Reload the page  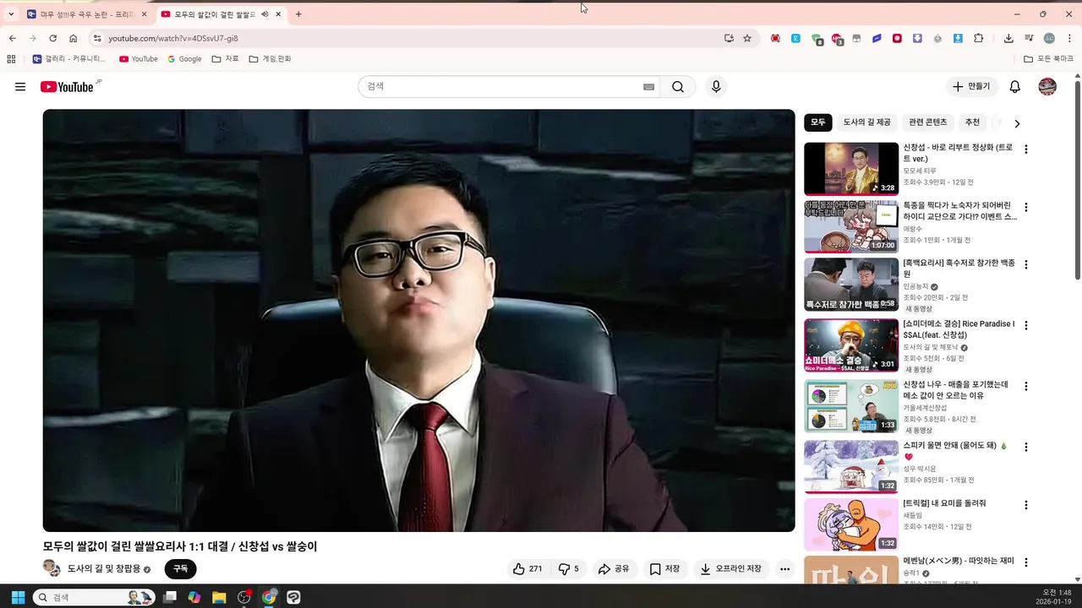tap(52, 38)
